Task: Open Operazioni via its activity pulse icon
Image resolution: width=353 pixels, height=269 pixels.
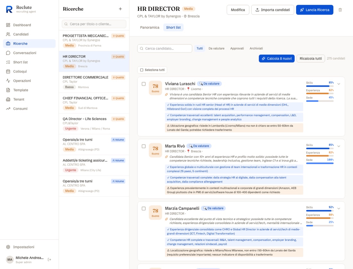Action: (x=8, y=81)
